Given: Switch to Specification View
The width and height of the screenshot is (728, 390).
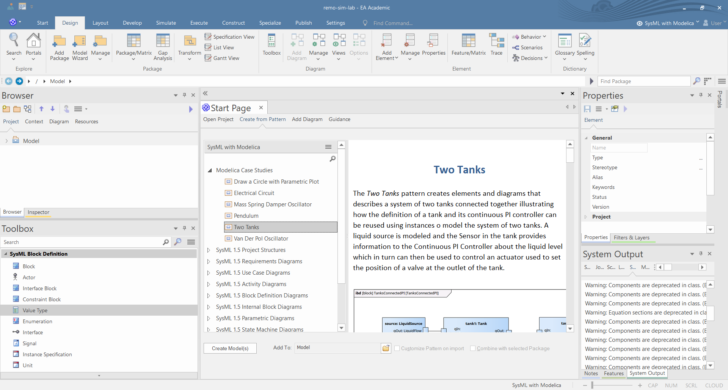Looking at the screenshot, I should tap(229, 37).
